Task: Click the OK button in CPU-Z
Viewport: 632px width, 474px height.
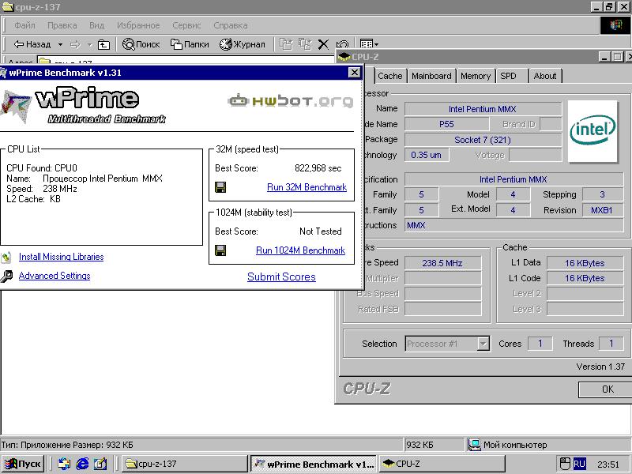Action: tap(607, 389)
